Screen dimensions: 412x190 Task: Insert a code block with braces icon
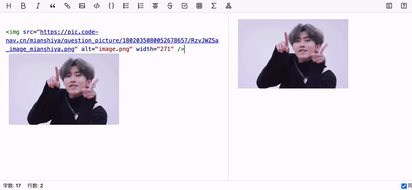[x=112, y=6]
